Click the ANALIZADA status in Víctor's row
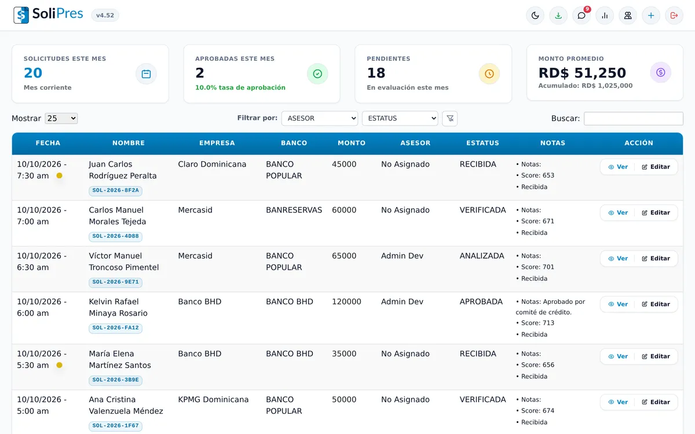Screen dimensions: 695x434 [482, 256]
